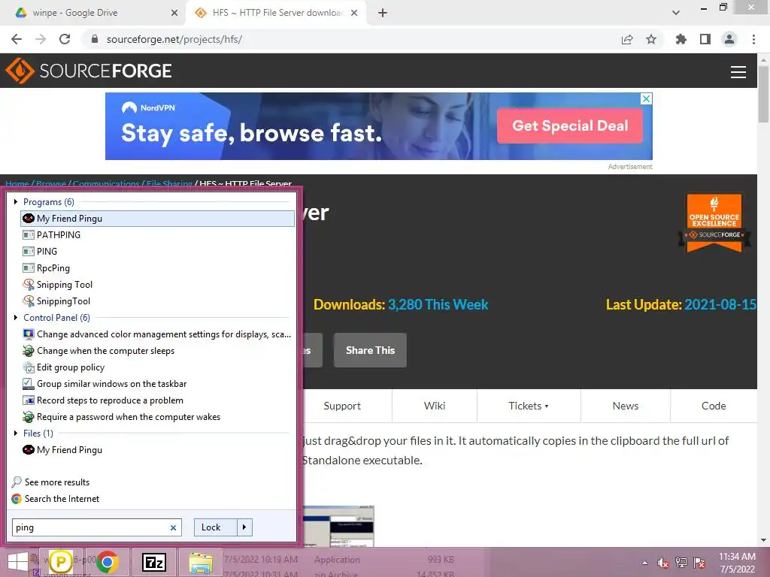
Task: Open the tab search chevron in Chrome
Action: (x=676, y=13)
